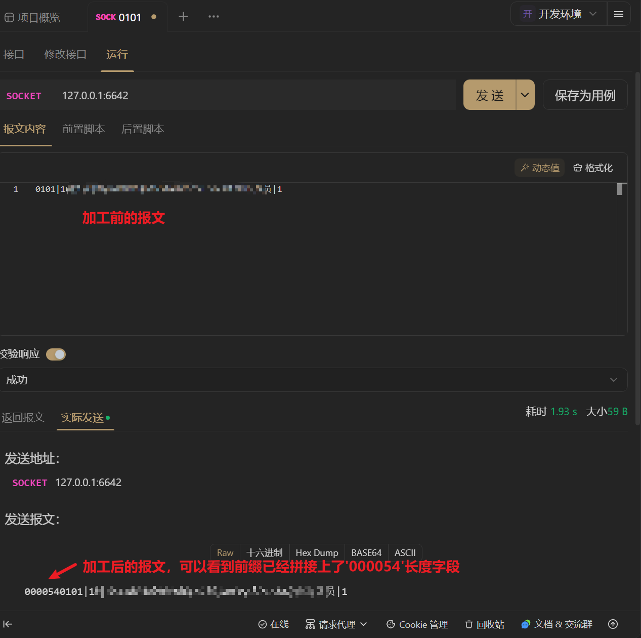Click the upload arrow circle icon at bottom right

click(613, 624)
